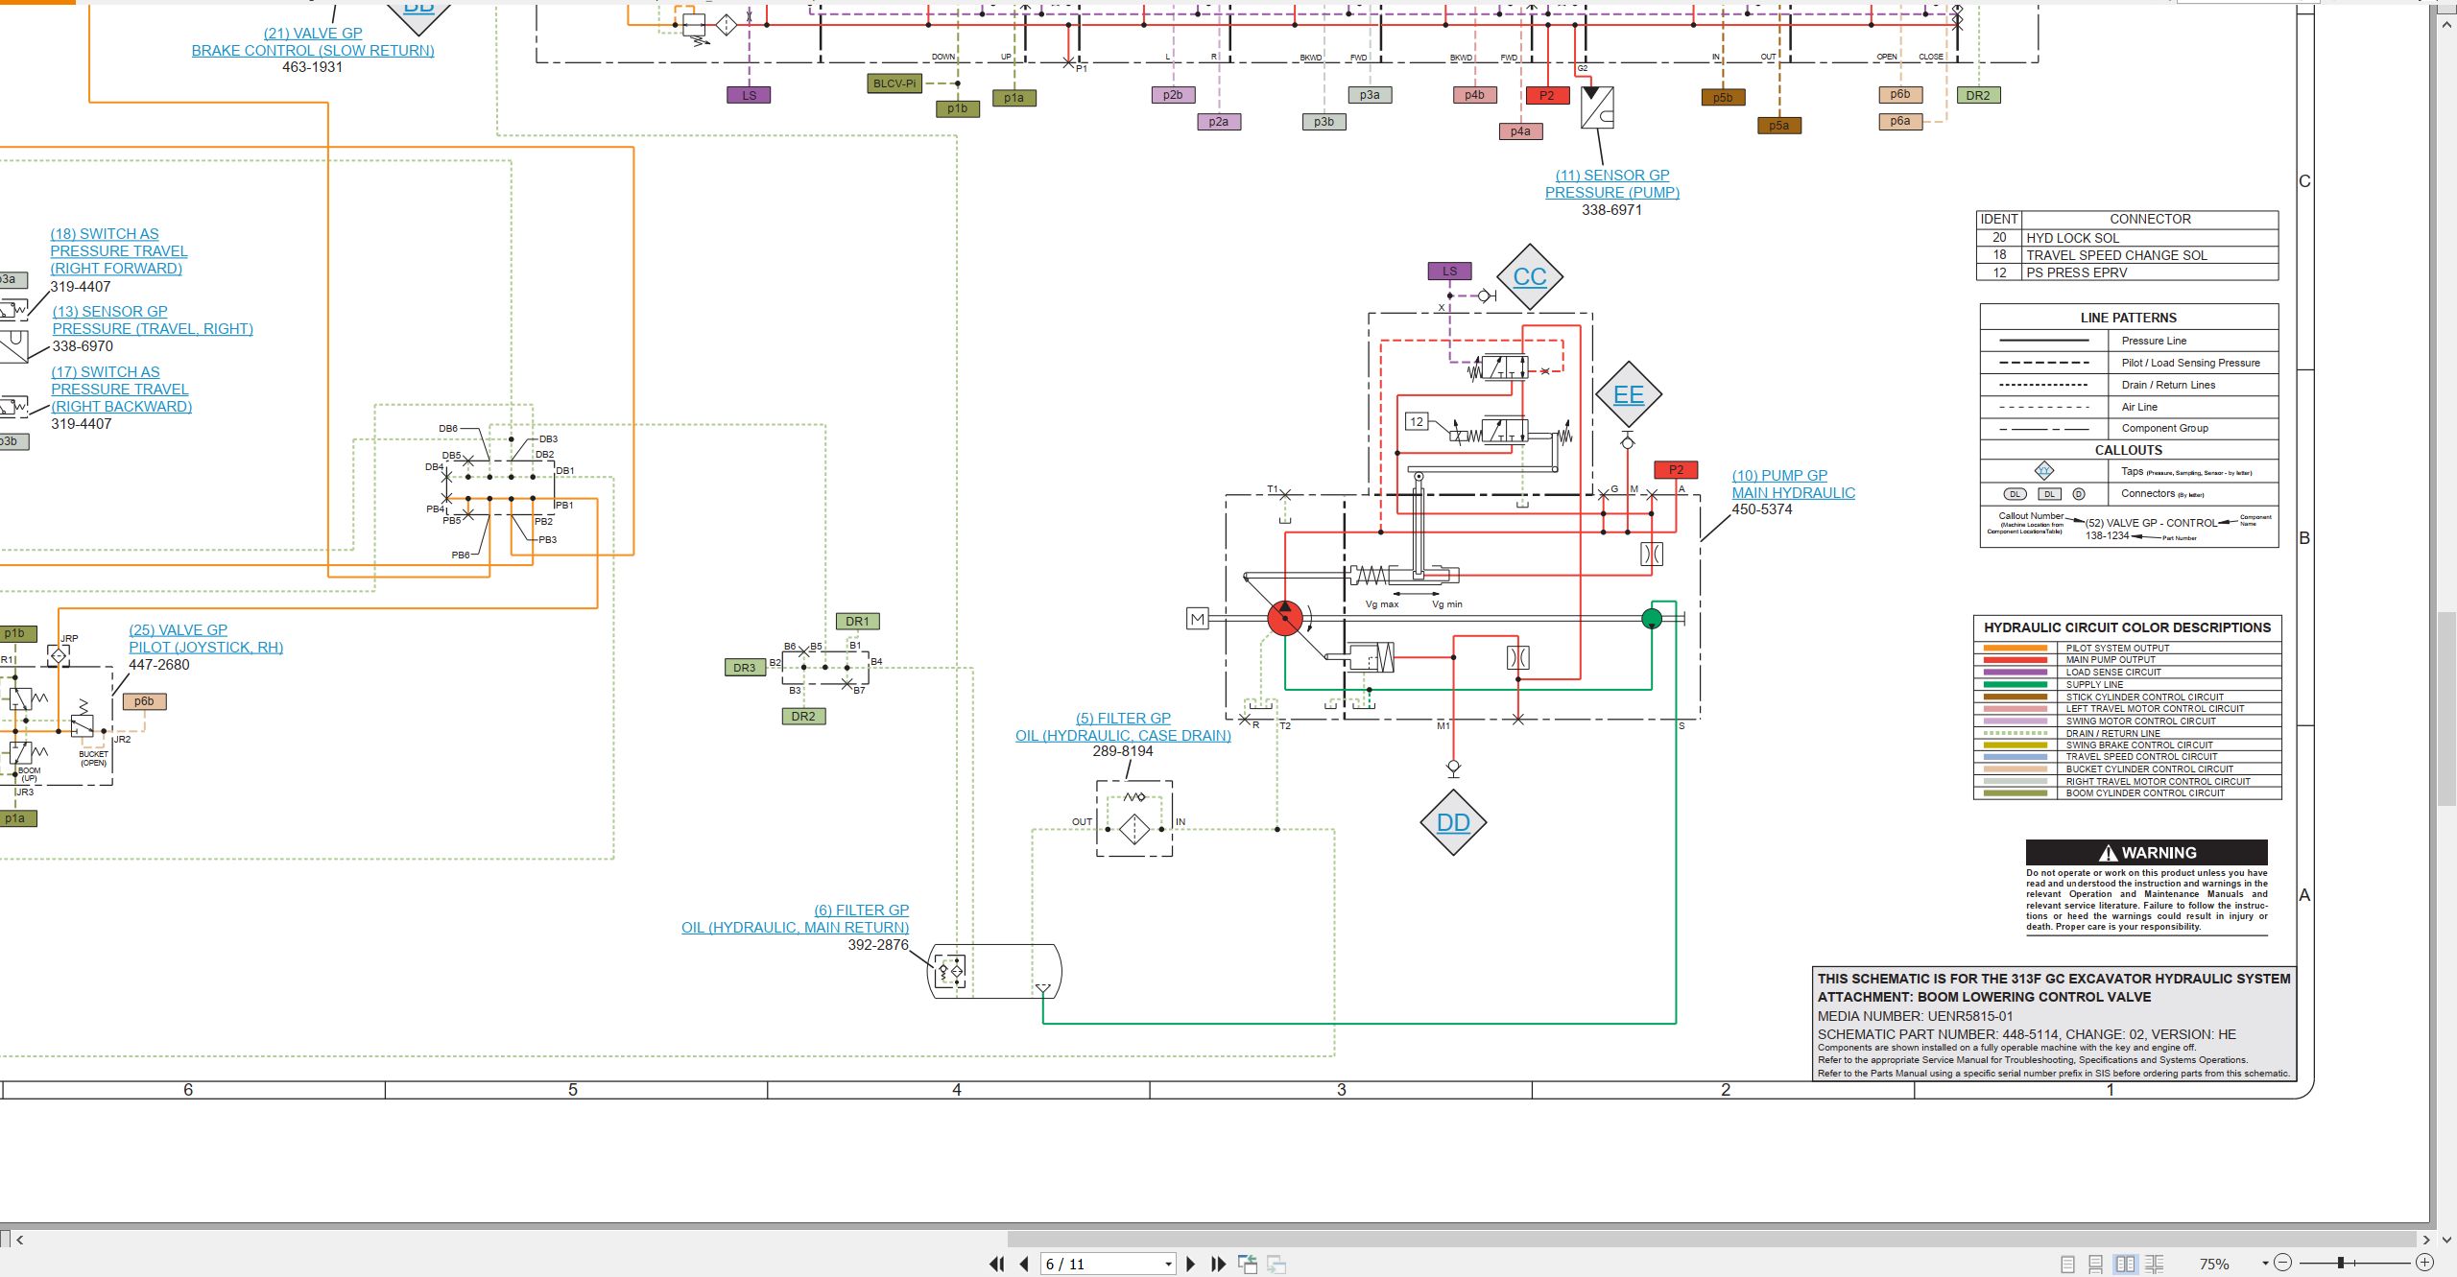Click the zoom in plus button

[x=2425, y=1264]
